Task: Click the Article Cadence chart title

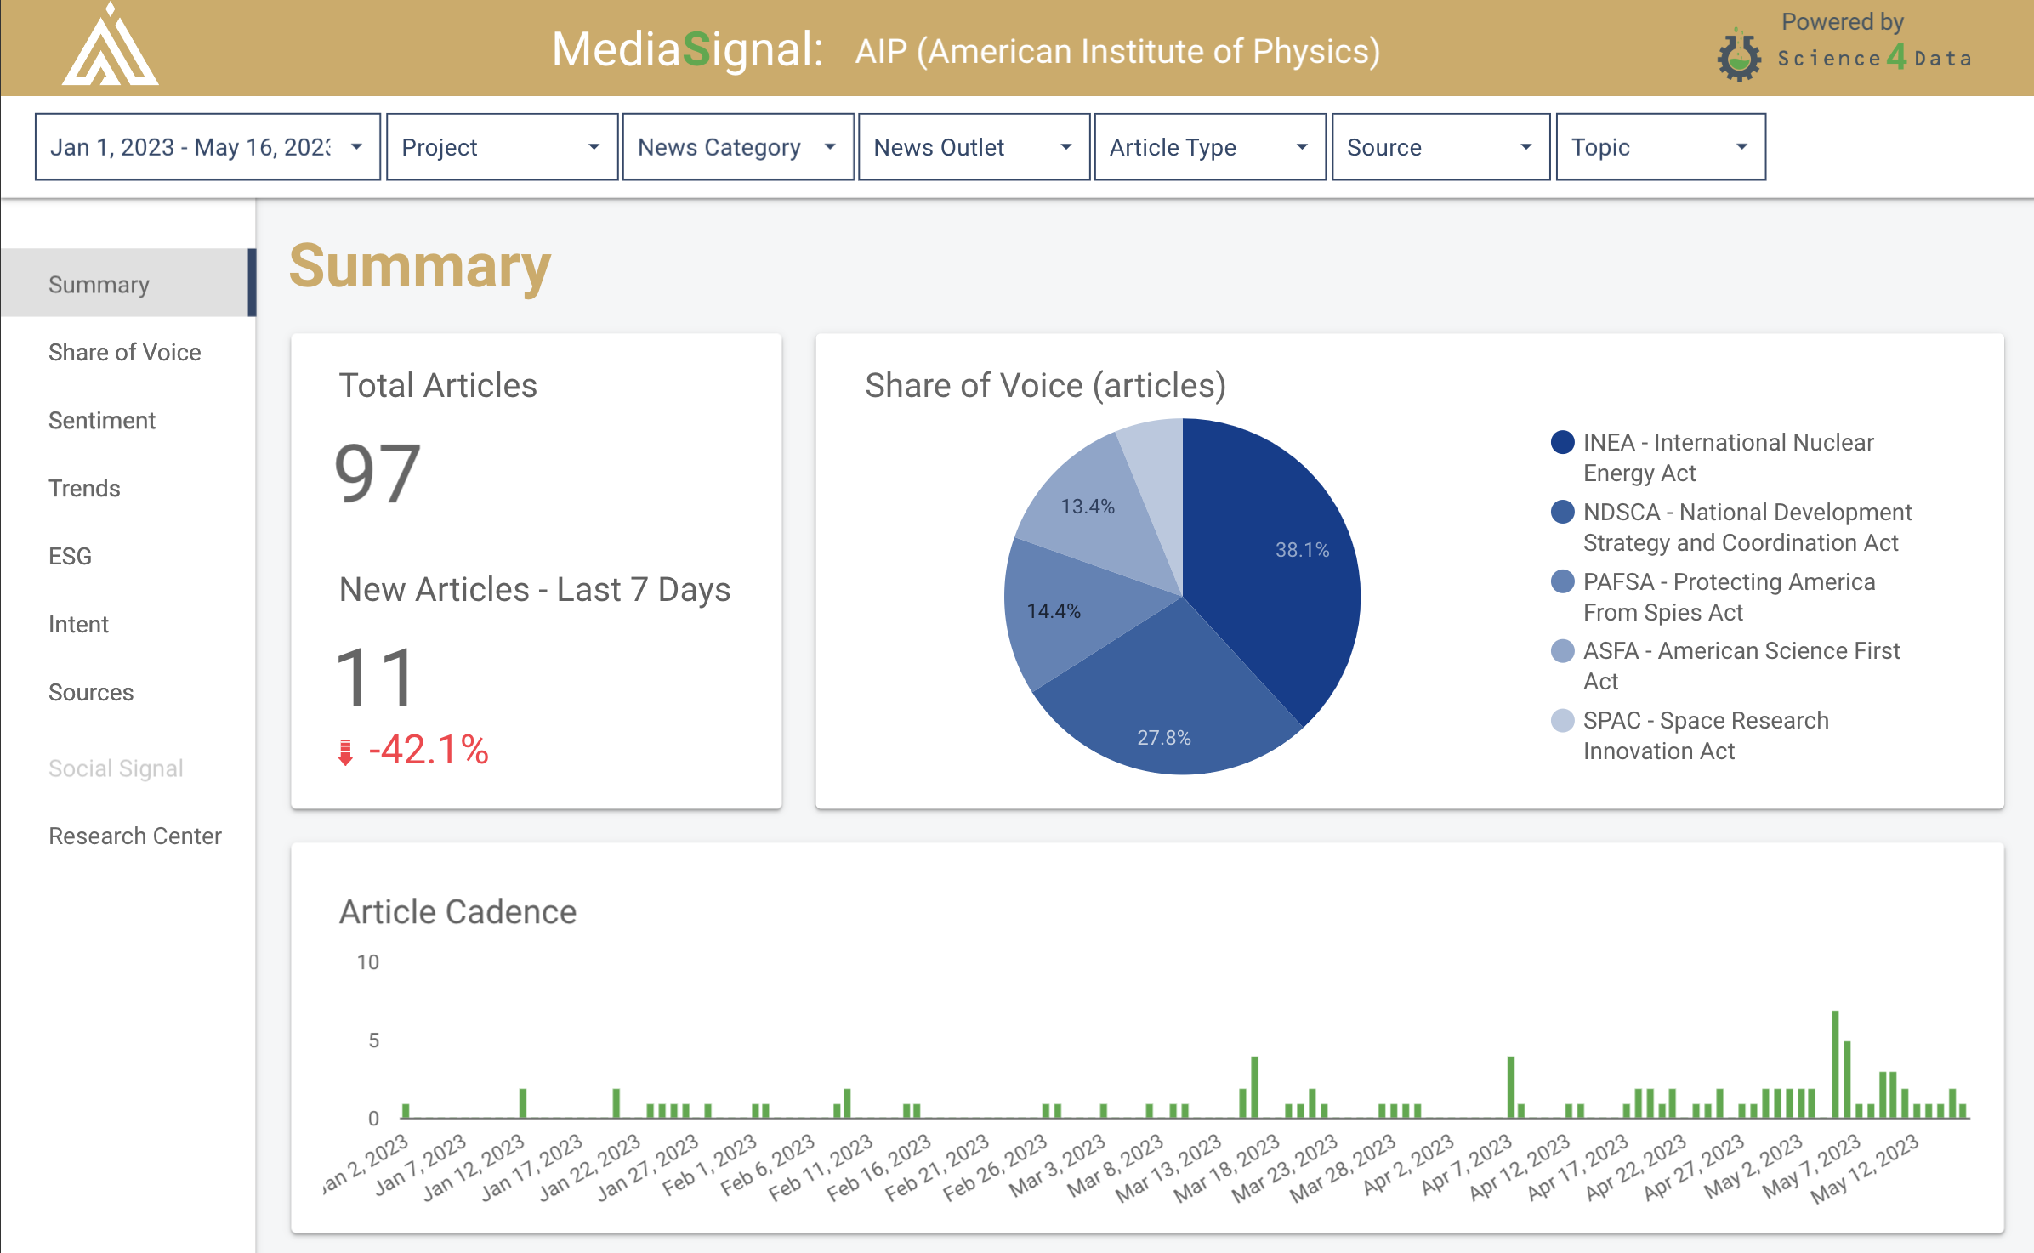Action: point(457,911)
